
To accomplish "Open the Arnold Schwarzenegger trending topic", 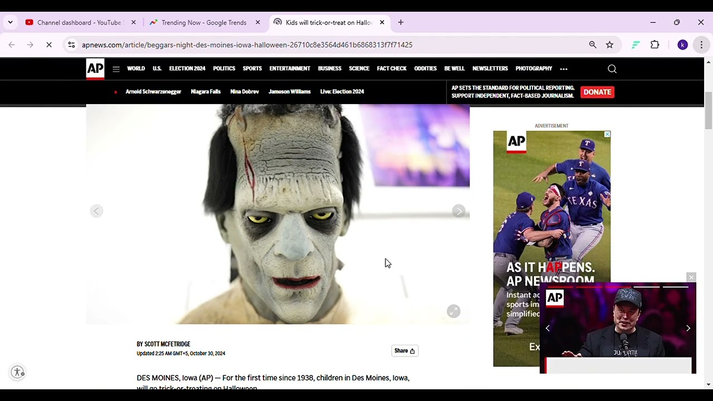I will [x=153, y=91].
